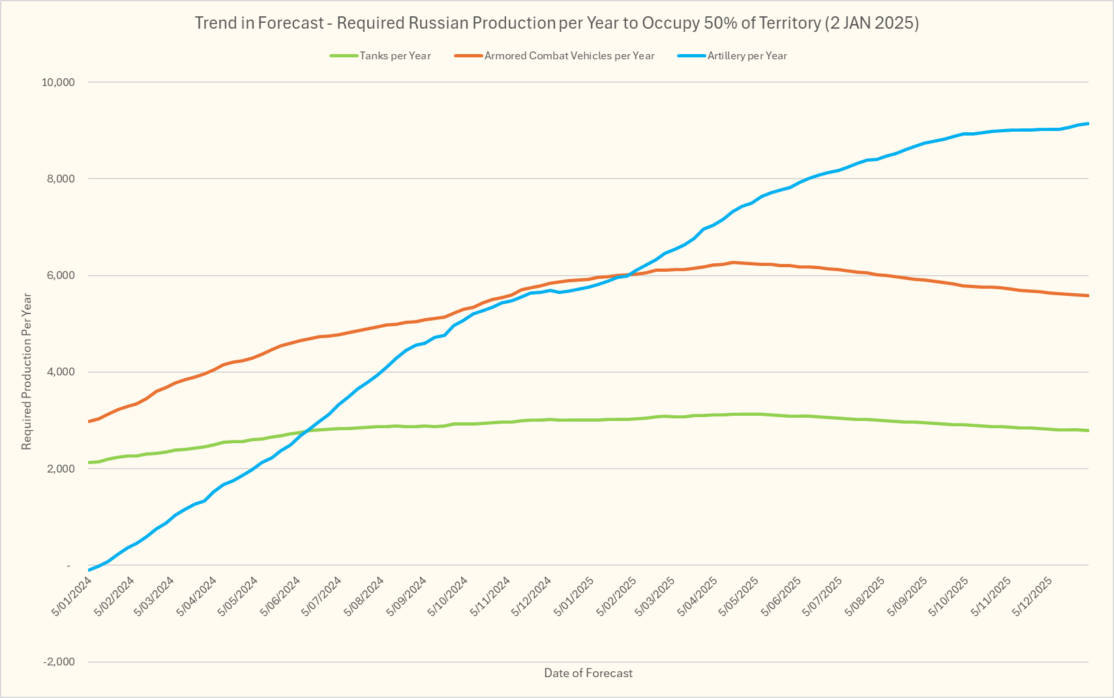Click the 10,000 y-axis tick label
The width and height of the screenshot is (1114, 698).
coord(59,83)
